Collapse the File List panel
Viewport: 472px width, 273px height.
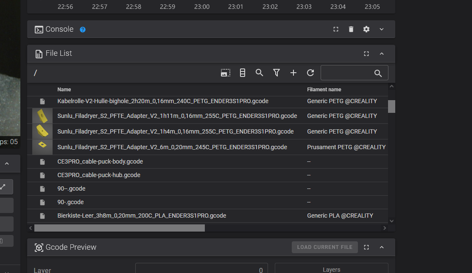381,54
